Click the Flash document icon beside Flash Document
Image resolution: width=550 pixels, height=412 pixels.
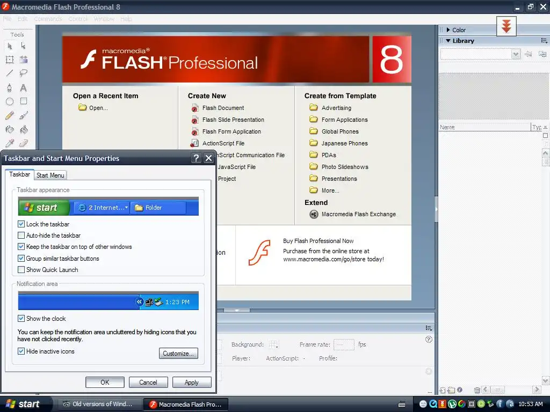point(195,108)
